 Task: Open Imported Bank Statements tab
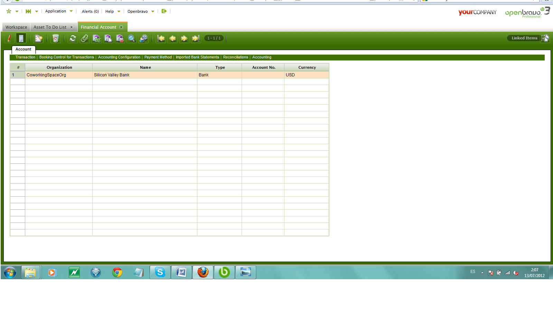coord(197,57)
